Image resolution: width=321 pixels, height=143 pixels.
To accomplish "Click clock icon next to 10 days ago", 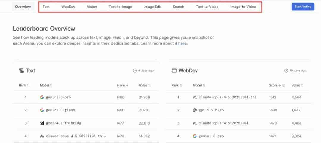I will tap(286, 70).
